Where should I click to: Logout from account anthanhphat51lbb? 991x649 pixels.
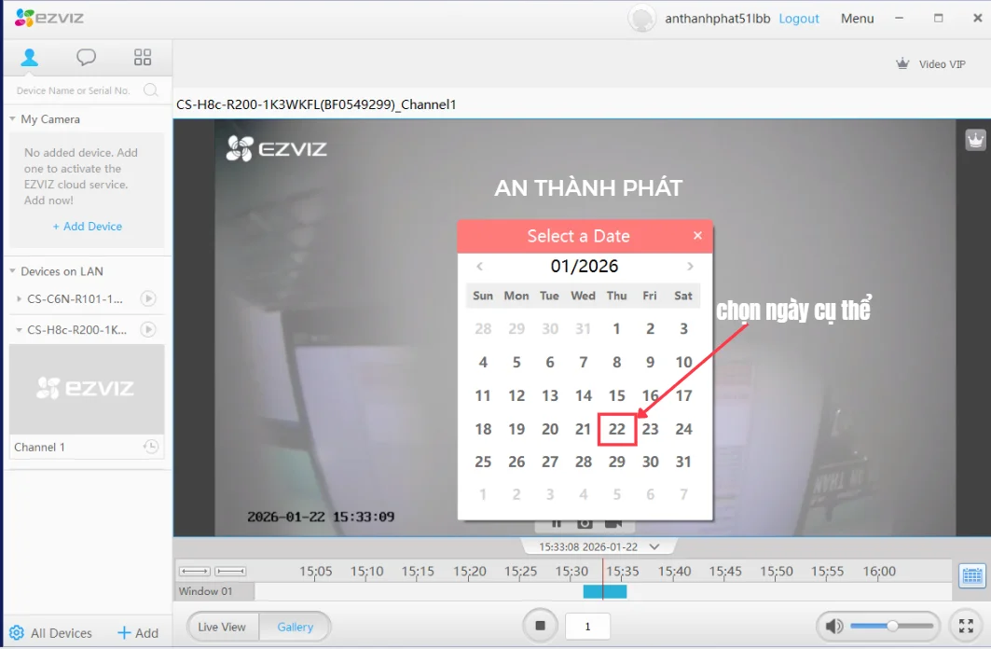pos(798,18)
